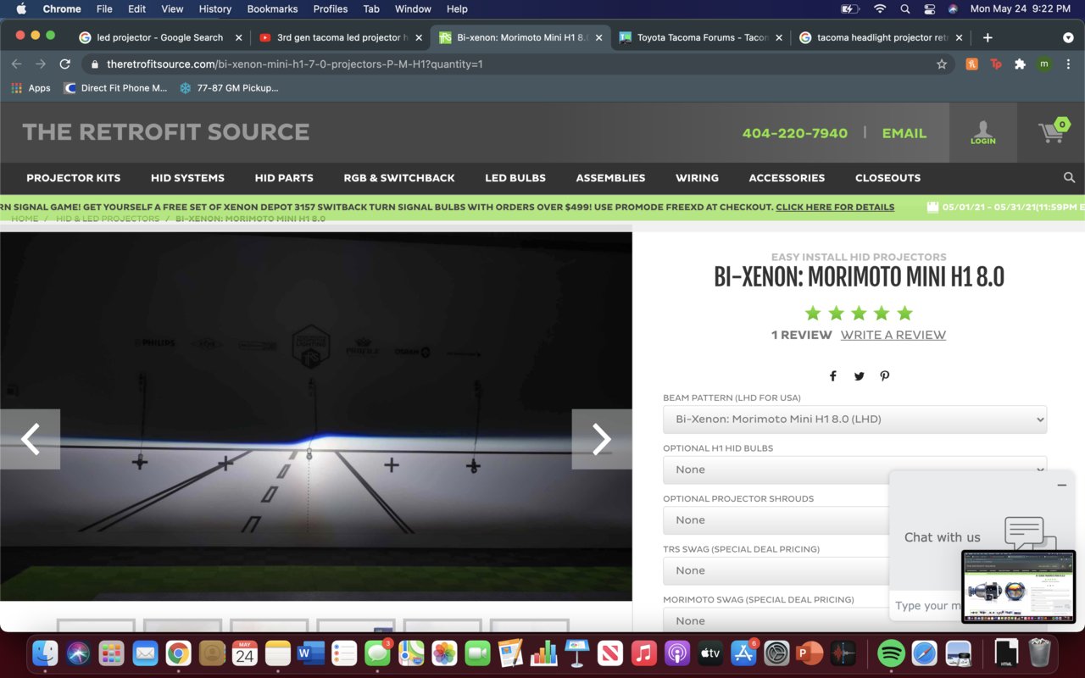1085x678 pixels.
Task: Call the 404-220-7940 phone link
Action: click(795, 133)
